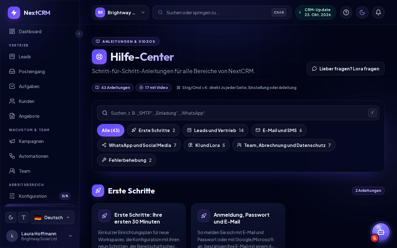Image resolution: width=397 pixels, height=248 pixels.
Task: Click the Hilfe-Center lifebuoy icon
Action: 99,57
